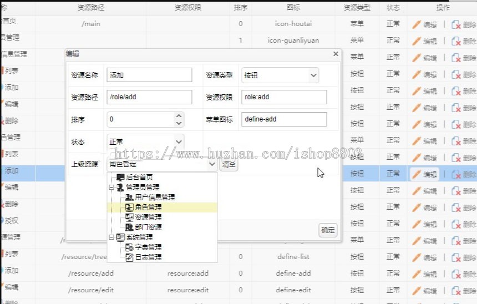Collapse the 系统管理 tree node

coord(111,237)
